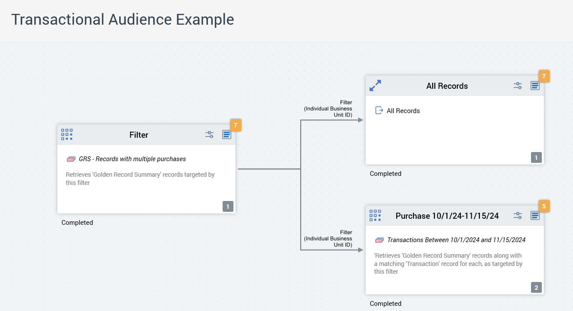Open configuration sliders on All Records node
The height and width of the screenshot is (311, 573).
coord(518,86)
